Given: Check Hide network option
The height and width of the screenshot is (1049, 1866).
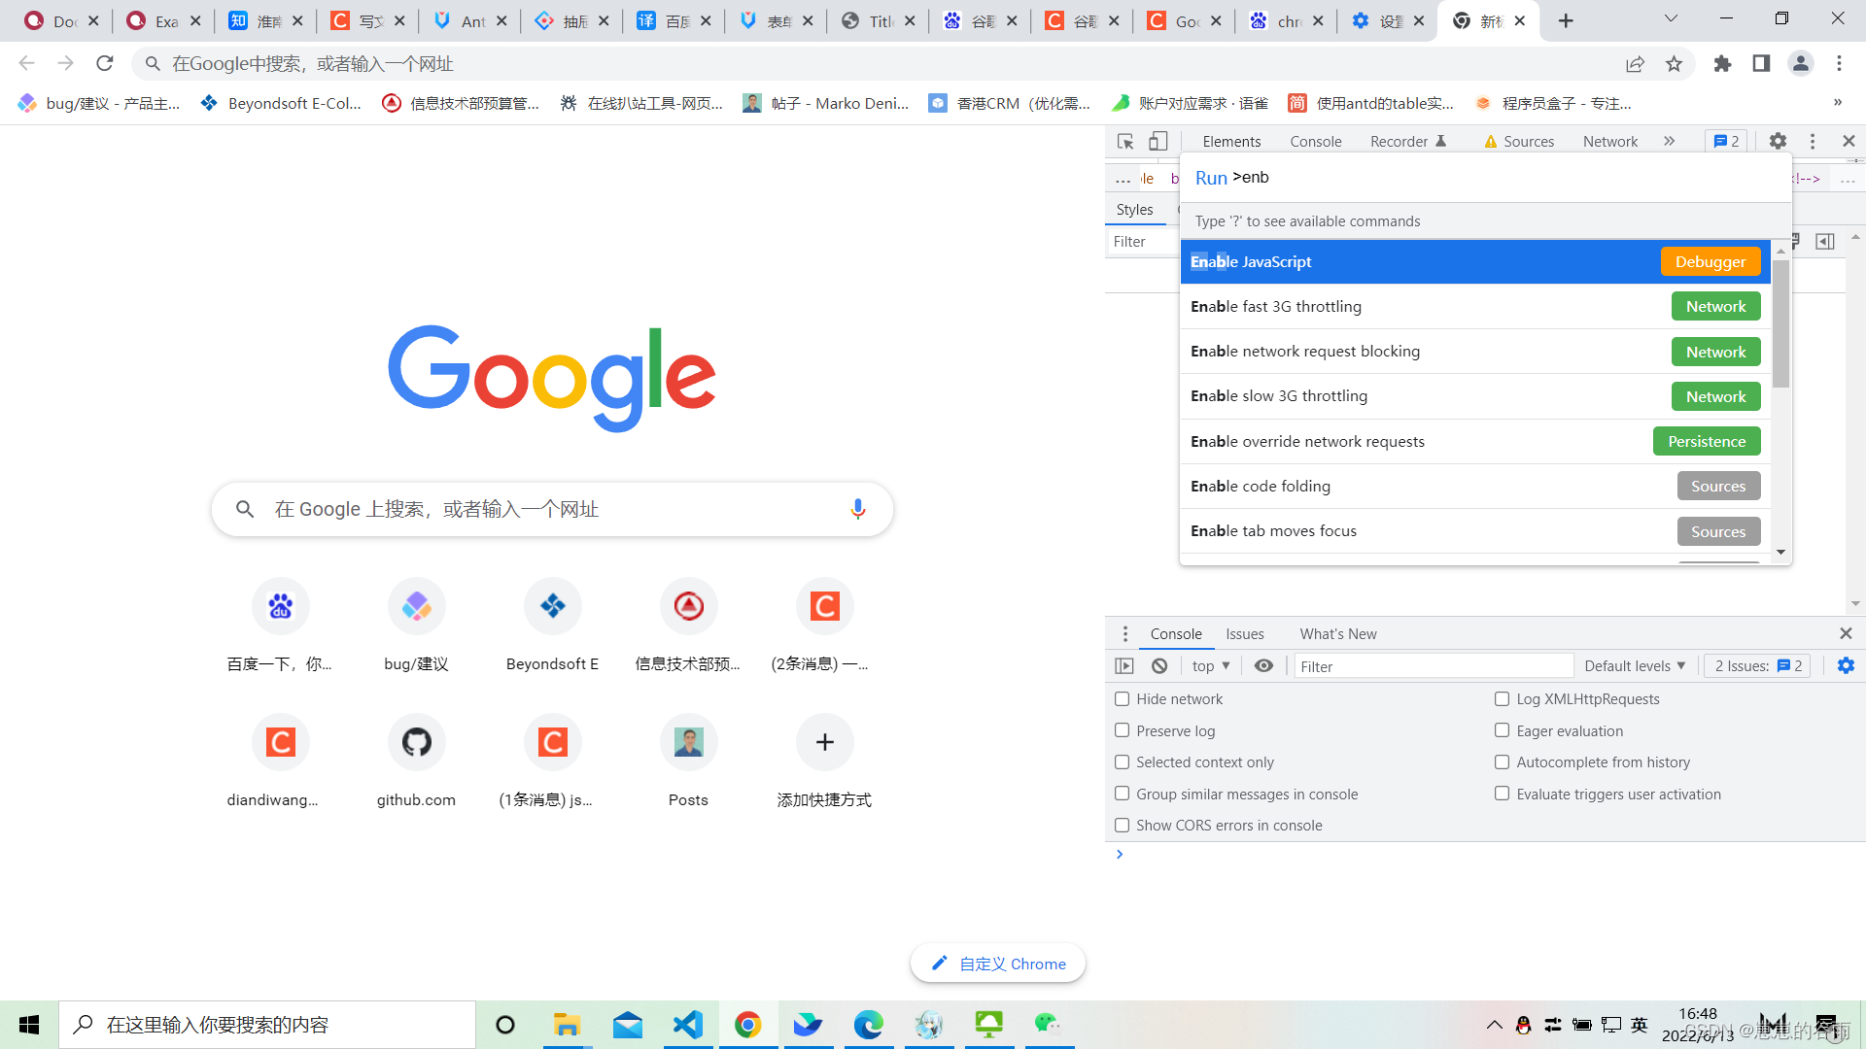Looking at the screenshot, I should coord(1123,699).
